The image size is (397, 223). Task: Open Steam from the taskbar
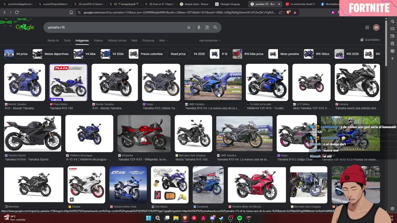221,218
